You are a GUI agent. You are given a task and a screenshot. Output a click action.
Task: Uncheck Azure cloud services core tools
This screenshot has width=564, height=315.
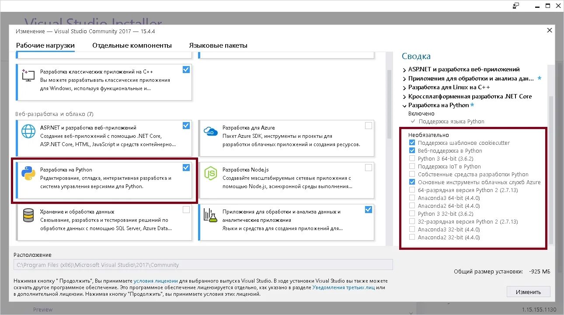[412, 182]
